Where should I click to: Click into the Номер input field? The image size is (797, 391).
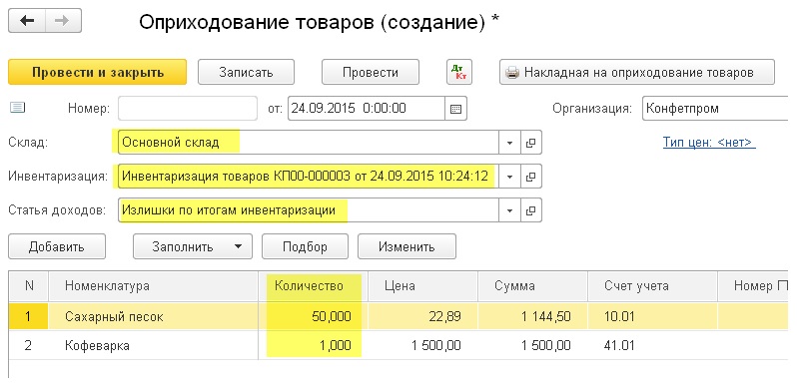coord(188,109)
